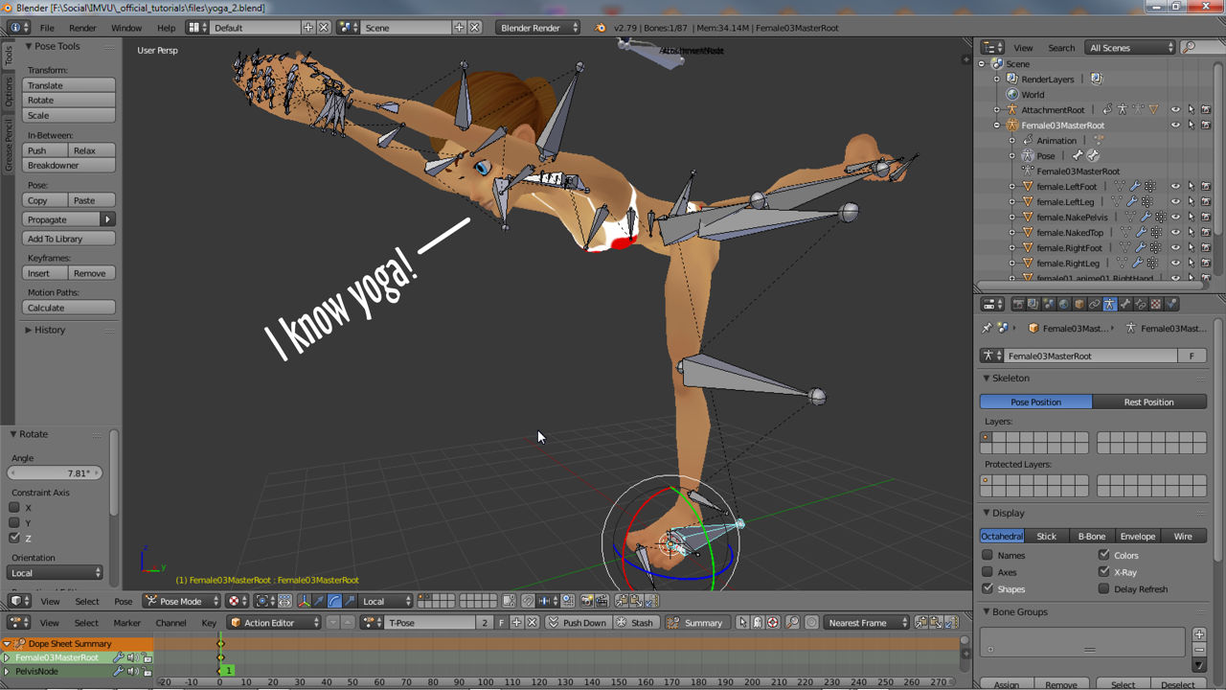Open the Bone properties tab
1226x690 pixels.
coord(1124,304)
